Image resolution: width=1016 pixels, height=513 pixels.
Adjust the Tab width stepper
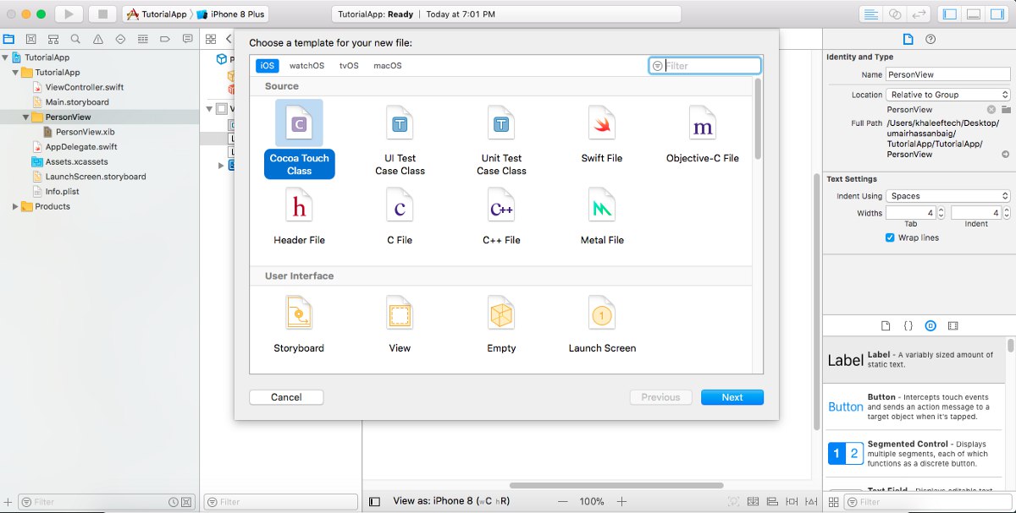coord(941,213)
